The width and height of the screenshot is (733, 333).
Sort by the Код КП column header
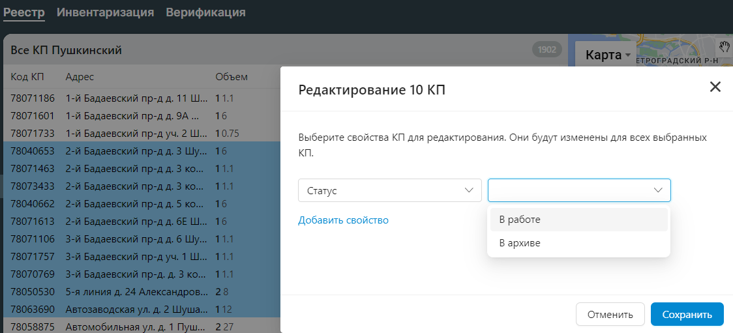[x=27, y=77]
